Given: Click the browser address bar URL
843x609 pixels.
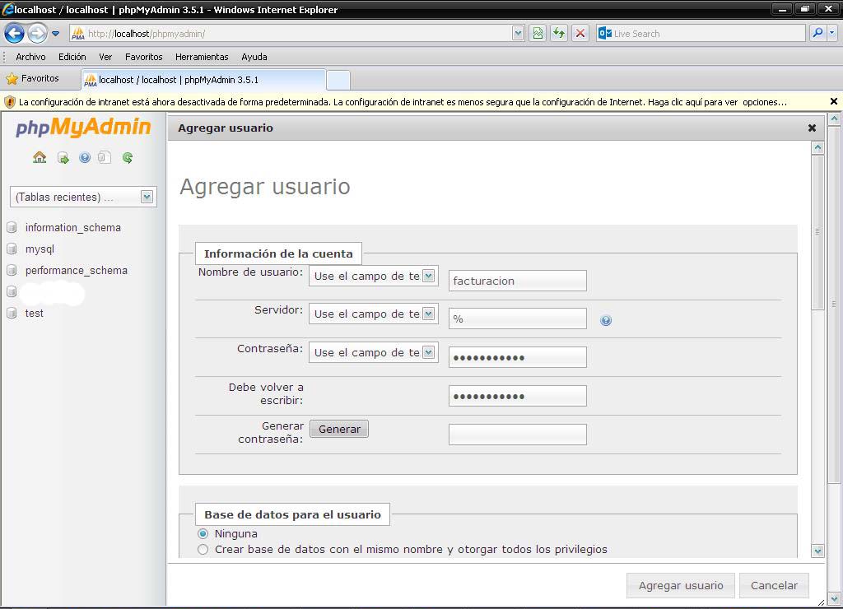Looking at the screenshot, I should click(x=291, y=33).
